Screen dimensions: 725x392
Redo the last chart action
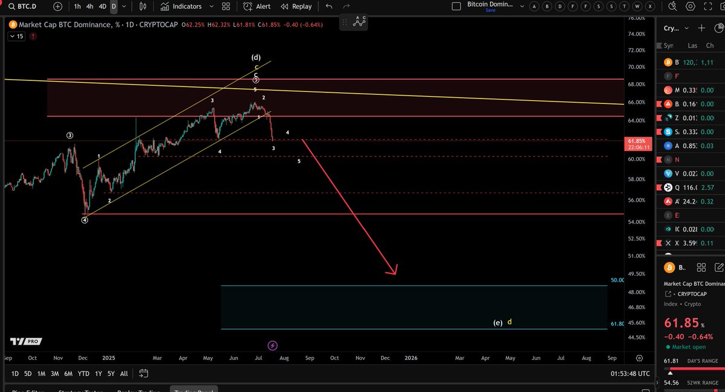(x=346, y=6)
